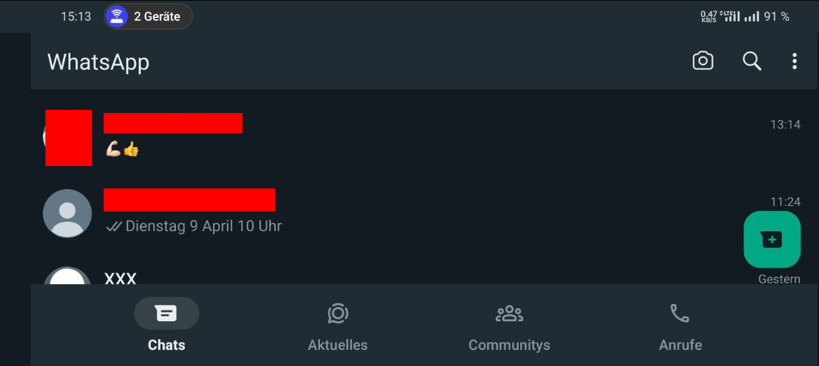Tap the Aktuelles status ring icon
This screenshot has height=366, width=819.
(337, 314)
